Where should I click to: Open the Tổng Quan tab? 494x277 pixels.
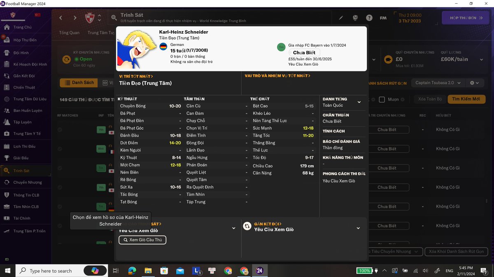coord(69,33)
